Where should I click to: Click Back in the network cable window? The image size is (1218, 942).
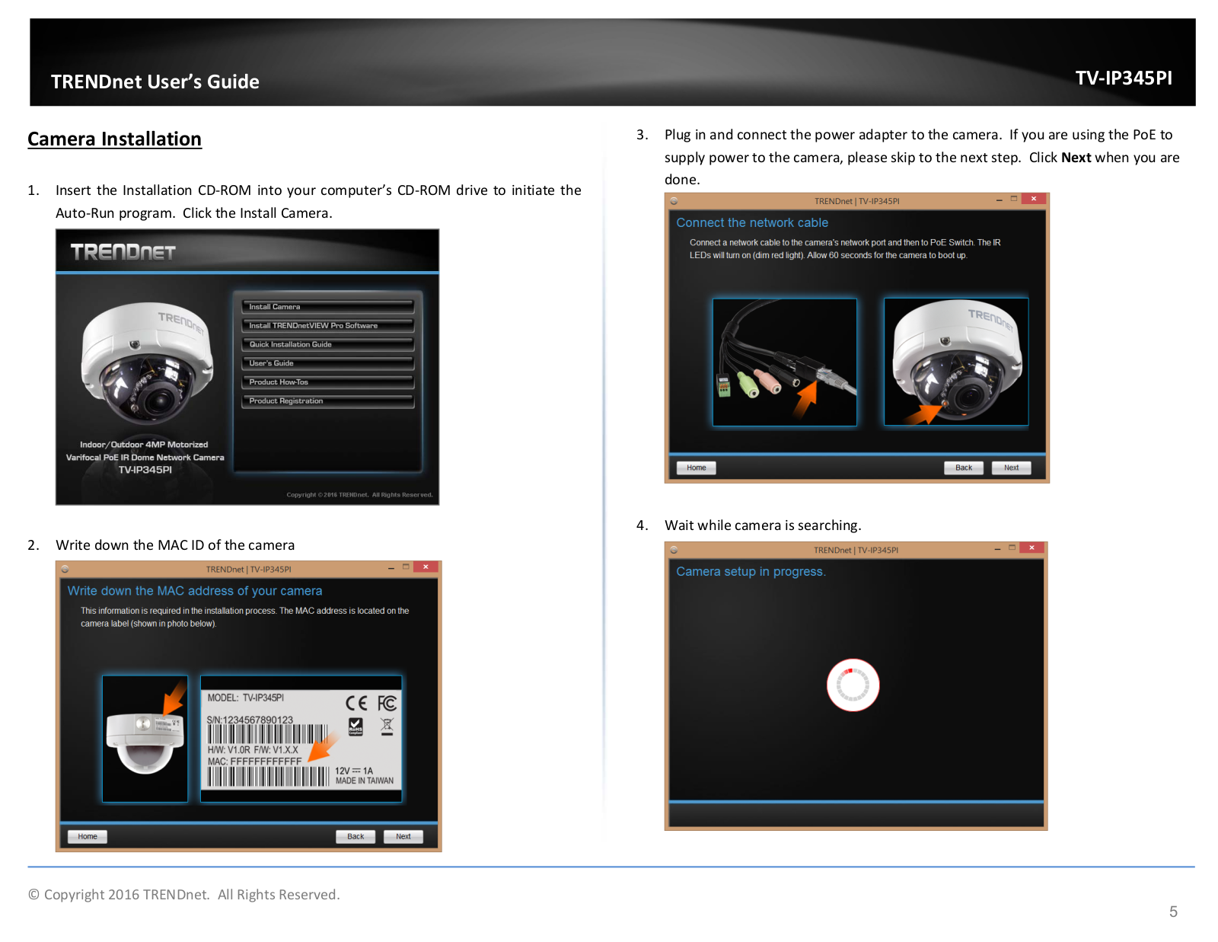964,468
